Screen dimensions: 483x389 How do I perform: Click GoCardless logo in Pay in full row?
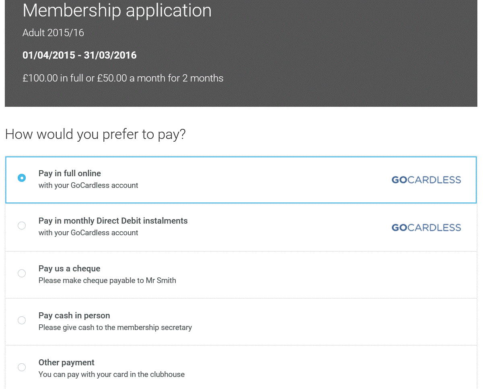tap(426, 180)
